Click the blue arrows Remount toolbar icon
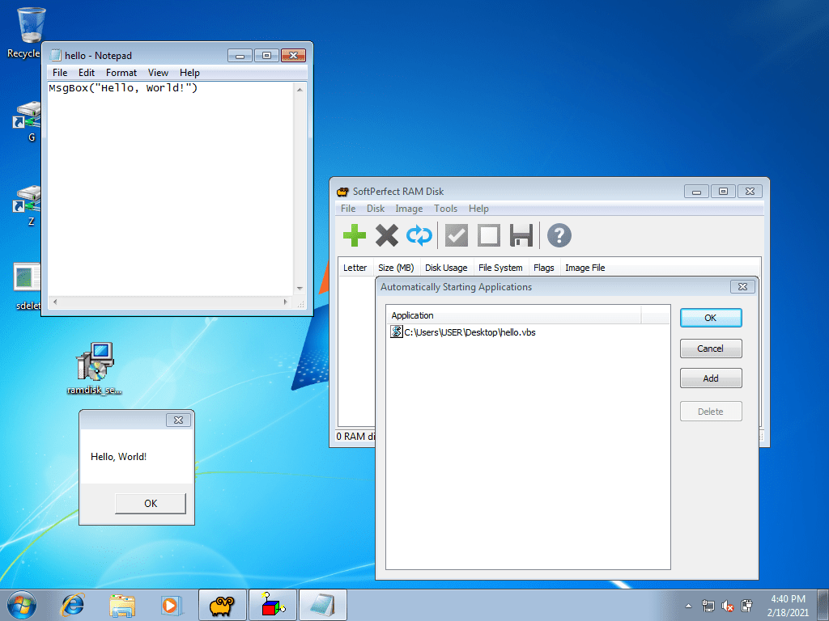The height and width of the screenshot is (621, 829). tap(419, 235)
